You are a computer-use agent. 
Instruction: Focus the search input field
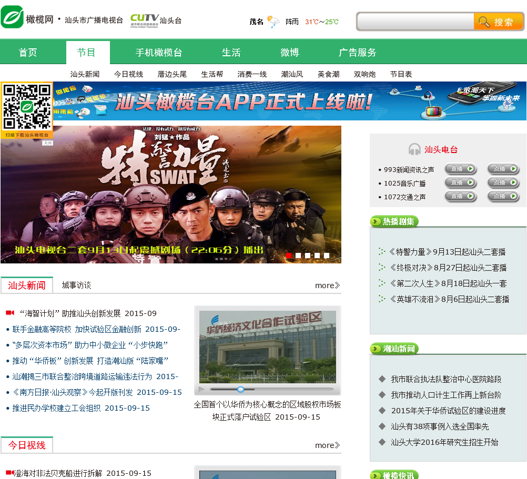coord(415,22)
